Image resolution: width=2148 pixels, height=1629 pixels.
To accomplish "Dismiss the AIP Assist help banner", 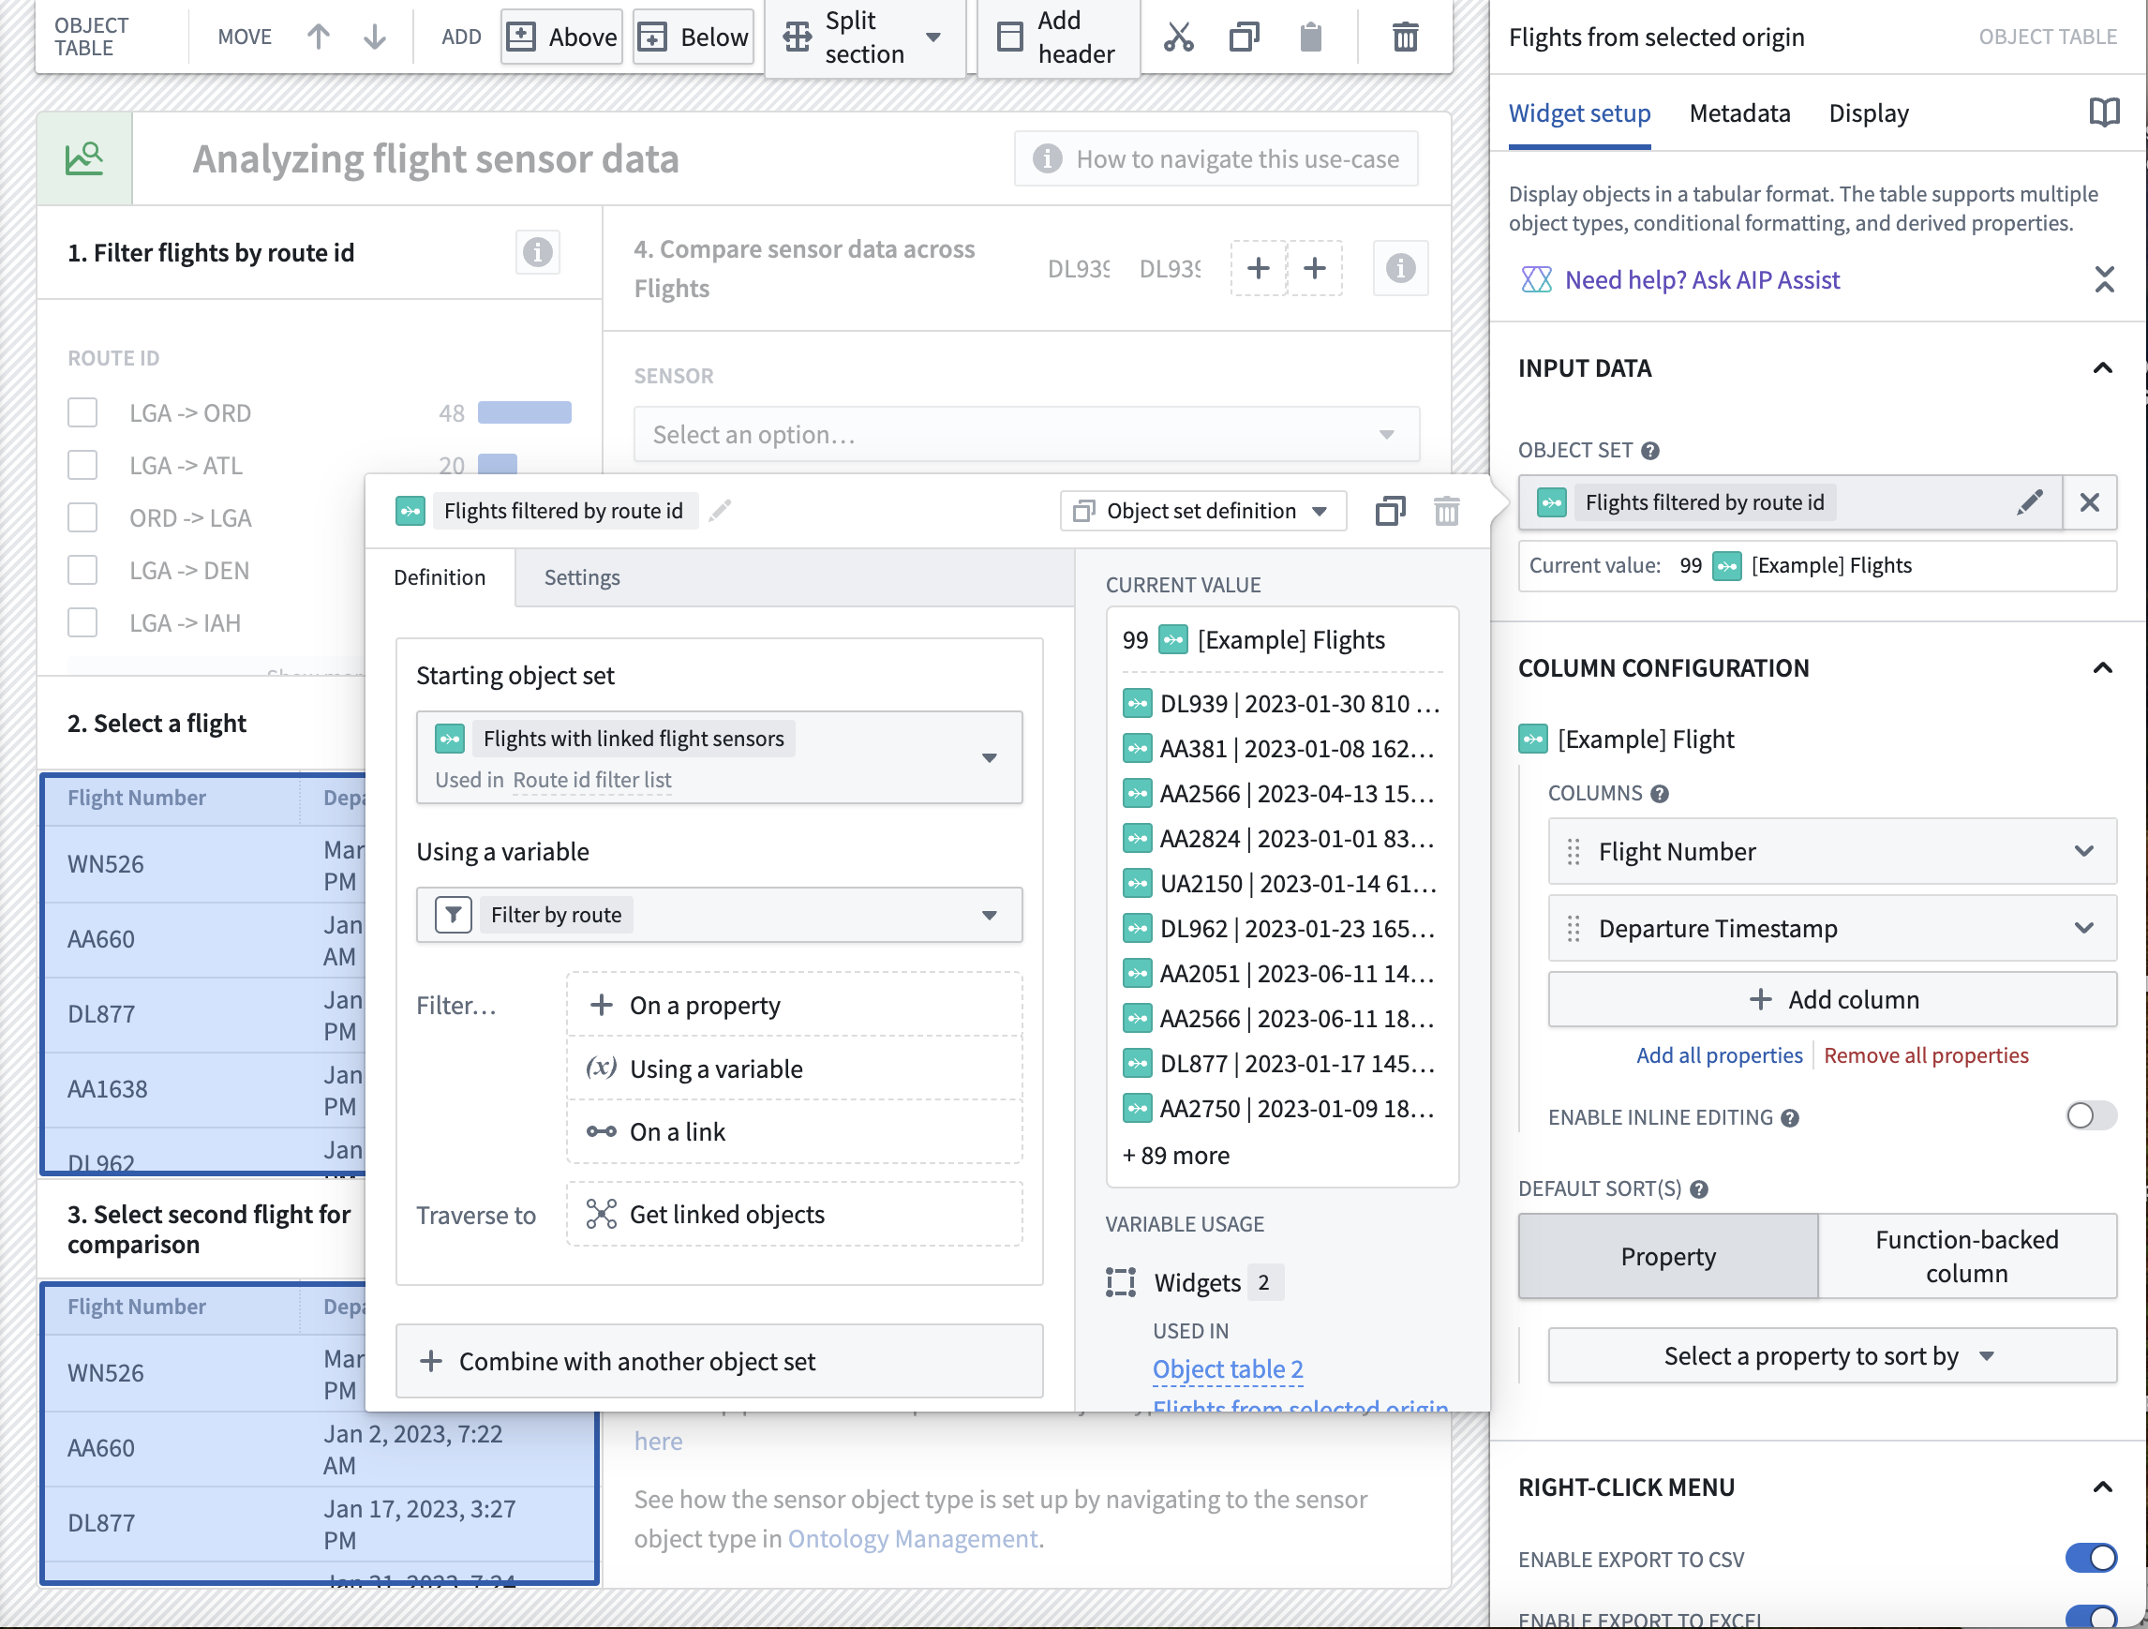I will [x=2103, y=279].
